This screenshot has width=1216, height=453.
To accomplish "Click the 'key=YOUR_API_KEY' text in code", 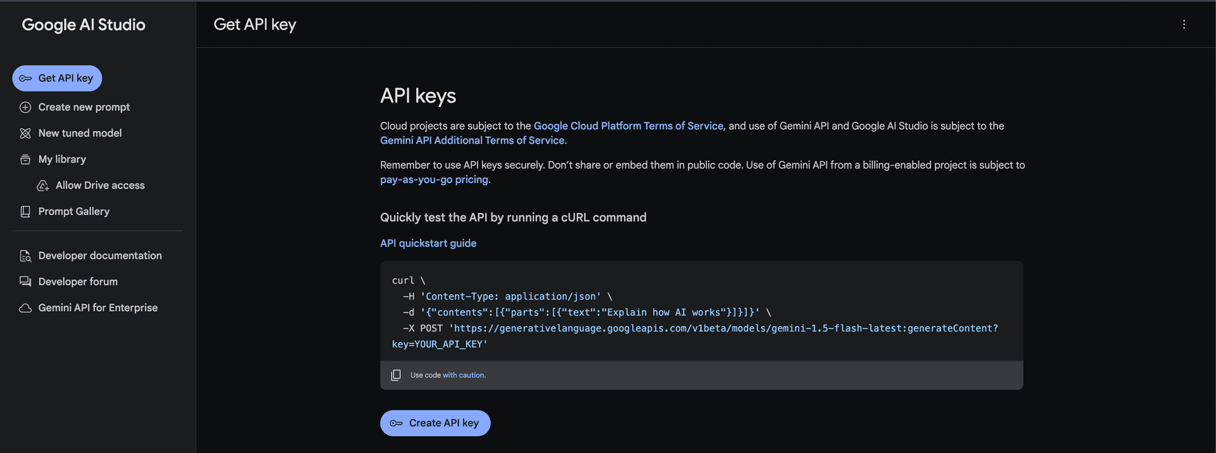I will pyautogui.click(x=440, y=344).
